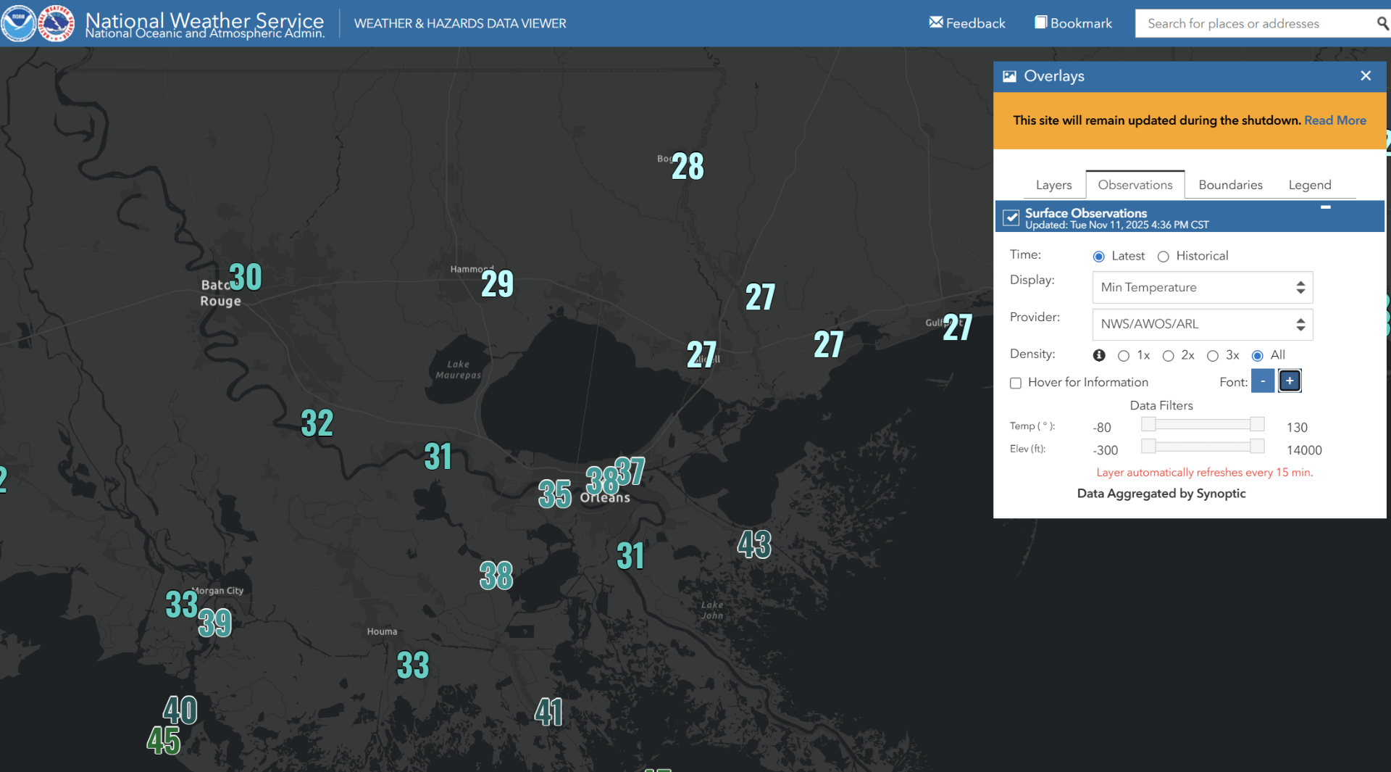Increase font size with plus button
Viewport: 1391px width, 772px height.
click(x=1290, y=381)
